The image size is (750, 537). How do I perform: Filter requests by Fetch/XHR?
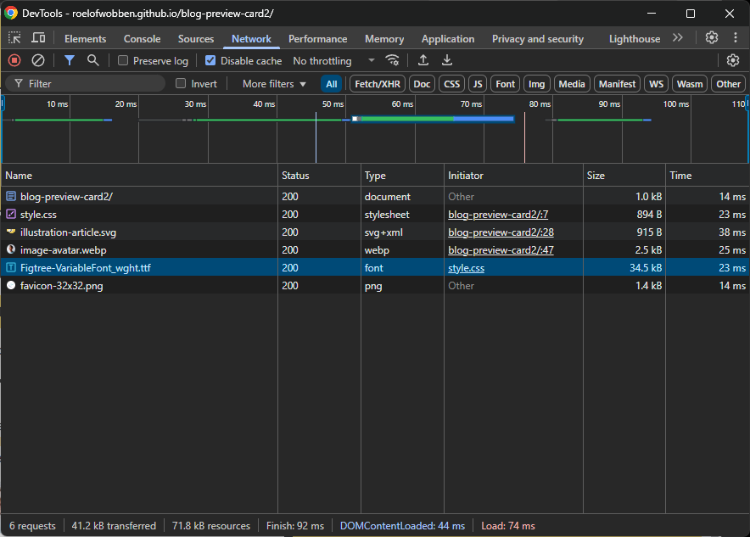(x=378, y=84)
